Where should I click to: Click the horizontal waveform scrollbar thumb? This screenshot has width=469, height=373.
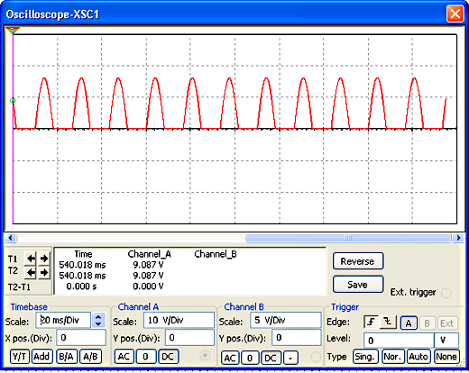coord(348,238)
